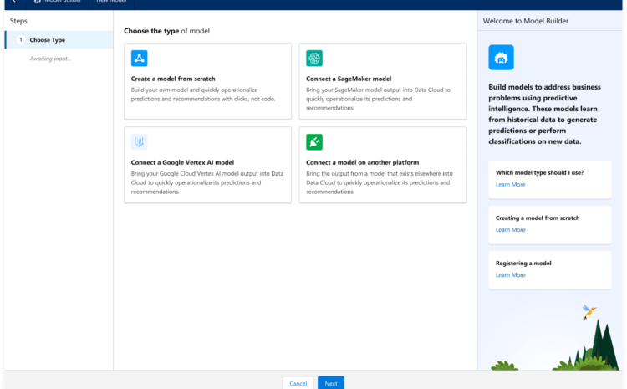This screenshot has height=389, width=627.
Task: Click the green SageMaker model icon
Action: 314,58
